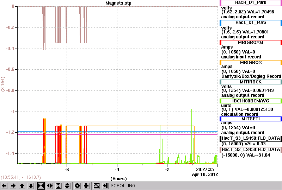Click the (Hours) x-axis label
The height and width of the screenshot is (190, 282).
(x=118, y=179)
